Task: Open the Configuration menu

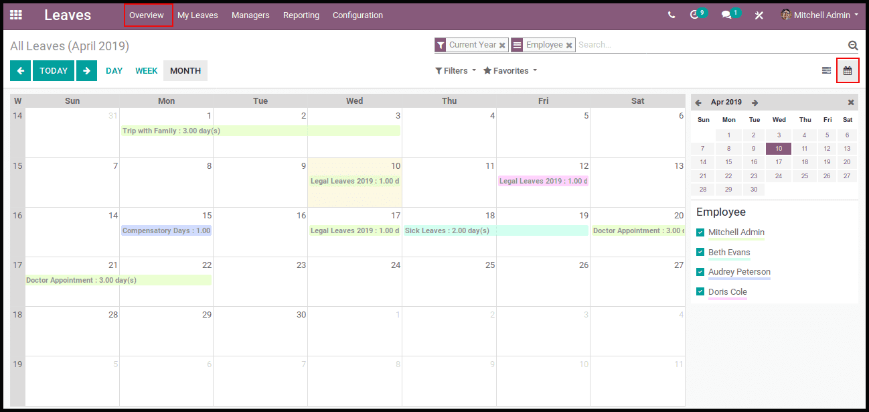Action: coord(358,15)
